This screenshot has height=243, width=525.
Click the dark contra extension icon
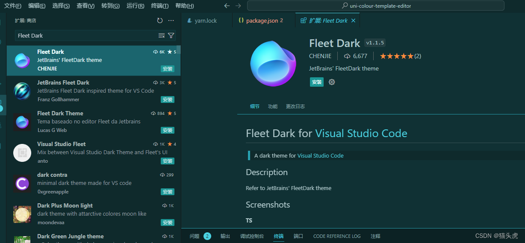coord(22,183)
